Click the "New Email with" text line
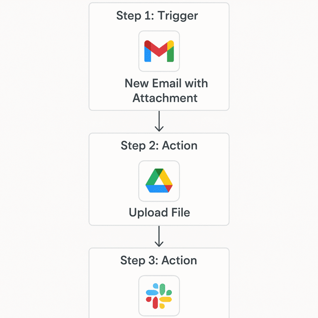318x318 pixels. pos(166,83)
